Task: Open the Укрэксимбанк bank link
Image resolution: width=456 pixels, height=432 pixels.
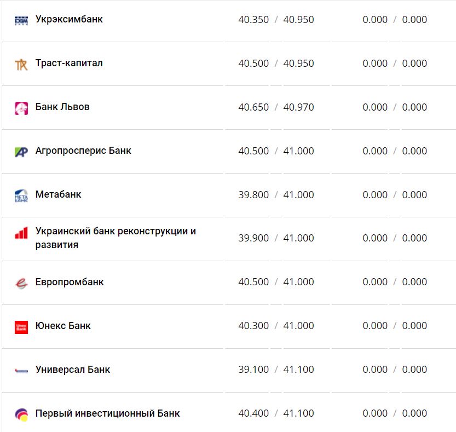Action: (69, 20)
